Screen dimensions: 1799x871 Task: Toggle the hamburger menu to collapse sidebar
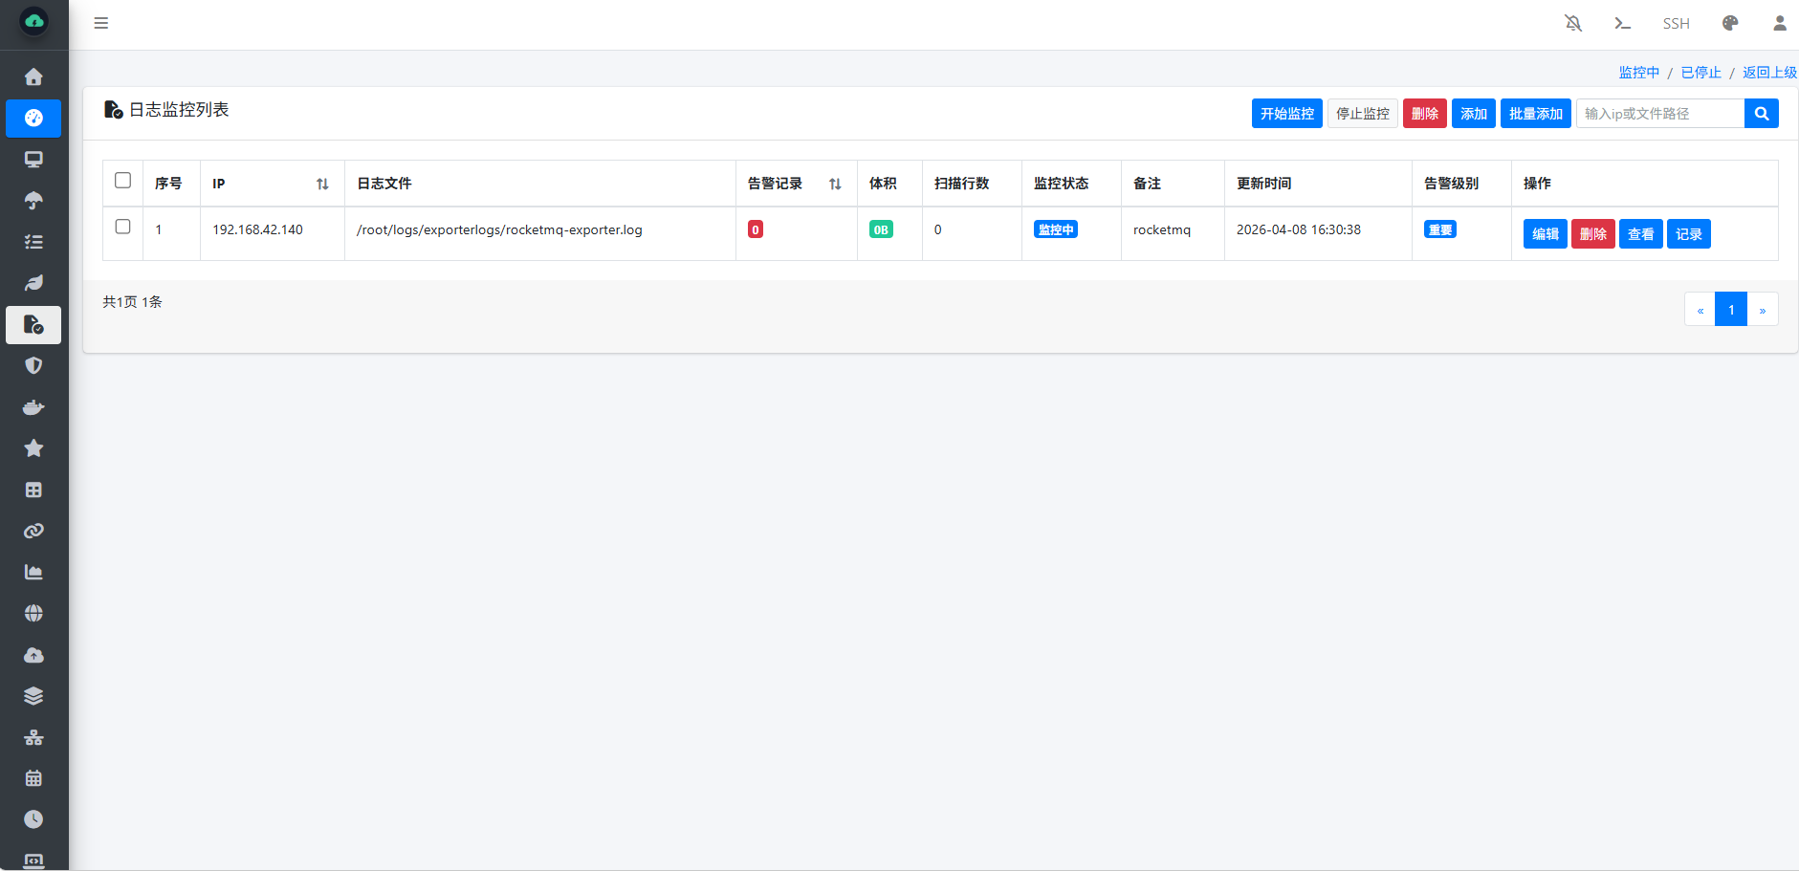click(101, 23)
